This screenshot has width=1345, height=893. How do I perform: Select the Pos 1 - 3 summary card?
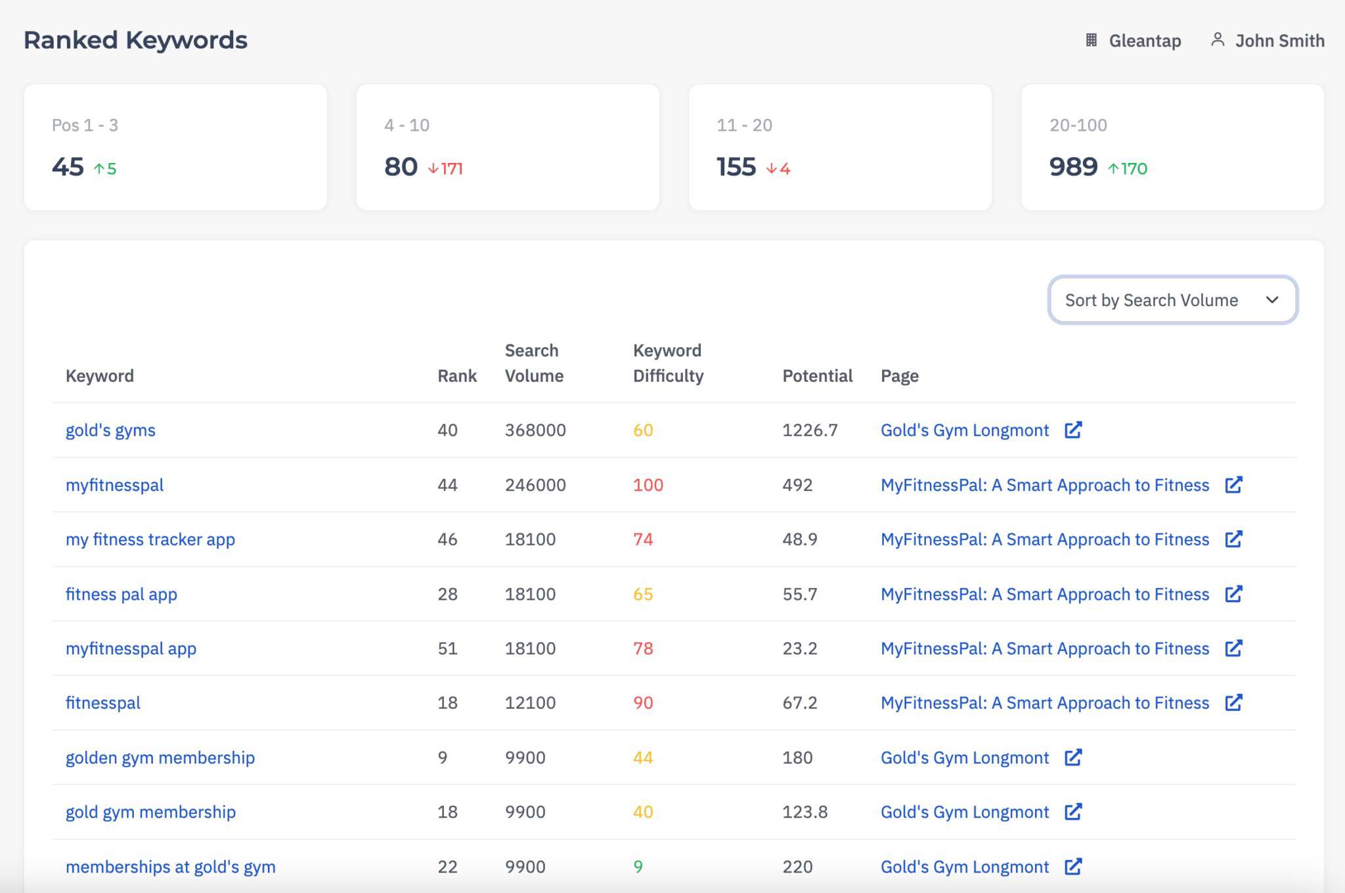[x=175, y=147]
